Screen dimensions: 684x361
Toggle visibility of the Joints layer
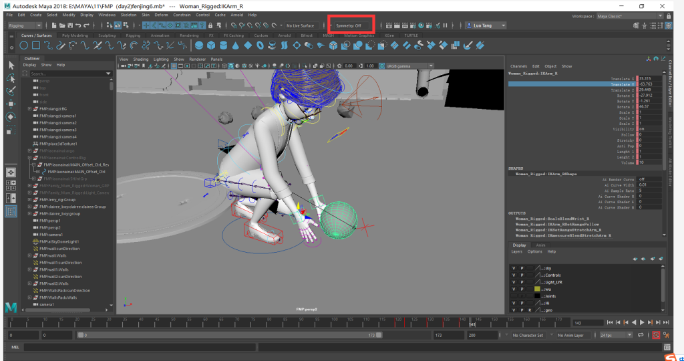[x=514, y=296]
